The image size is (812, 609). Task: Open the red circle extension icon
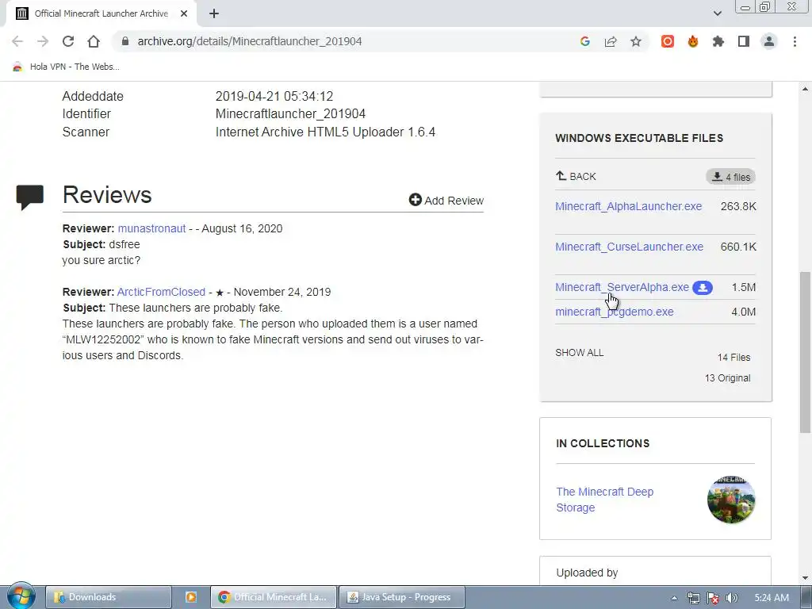(668, 41)
